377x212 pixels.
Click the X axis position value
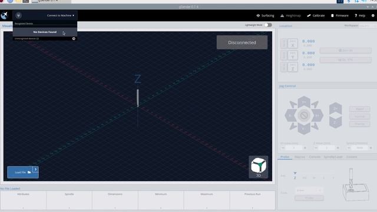point(309,41)
